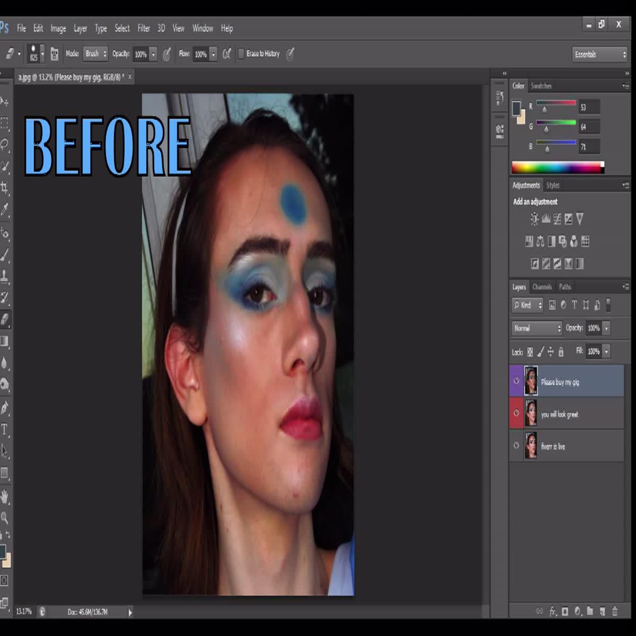Image resolution: width=636 pixels, height=636 pixels.
Task: Open the Essentials workspace dropdown
Action: [x=599, y=54]
